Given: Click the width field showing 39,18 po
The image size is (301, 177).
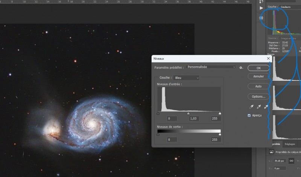Looking at the screenshot, I should (280, 161).
